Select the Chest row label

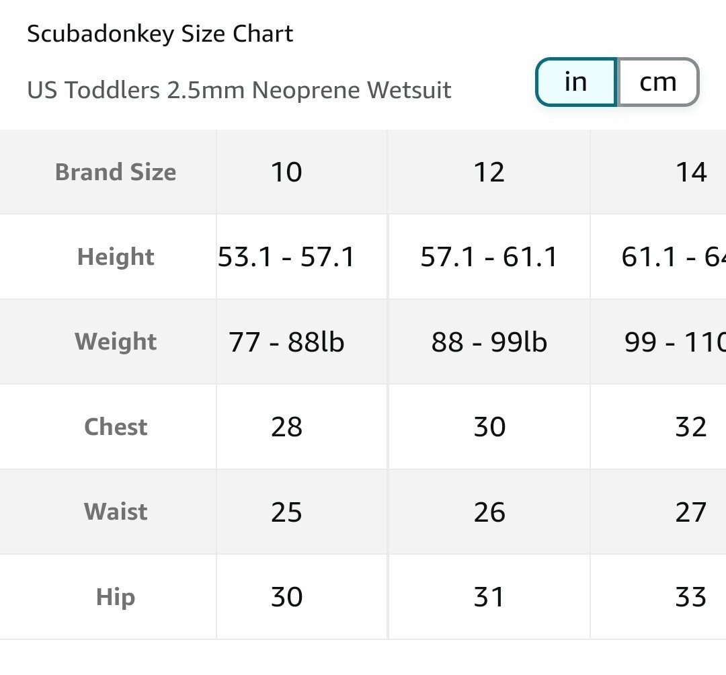[x=116, y=427]
